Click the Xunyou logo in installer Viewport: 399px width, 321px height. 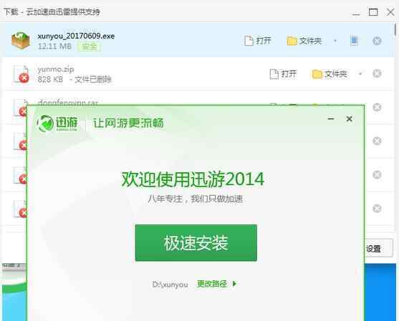tap(57, 124)
